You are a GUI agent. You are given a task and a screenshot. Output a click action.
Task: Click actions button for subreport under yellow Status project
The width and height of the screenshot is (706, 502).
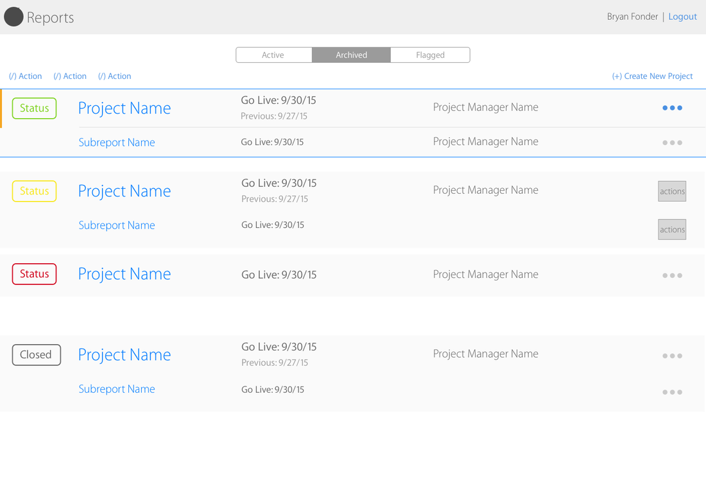coord(672,230)
